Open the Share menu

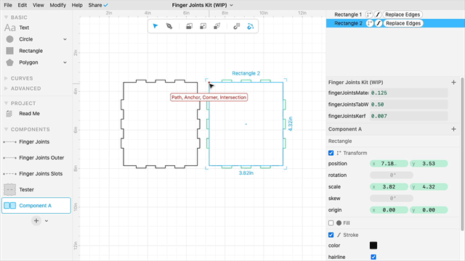pos(95,5)
